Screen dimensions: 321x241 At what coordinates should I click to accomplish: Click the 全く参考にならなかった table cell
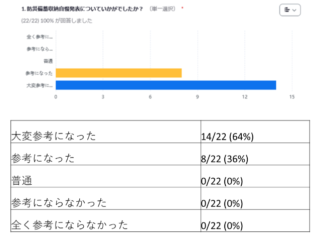[x=69, y=224]
